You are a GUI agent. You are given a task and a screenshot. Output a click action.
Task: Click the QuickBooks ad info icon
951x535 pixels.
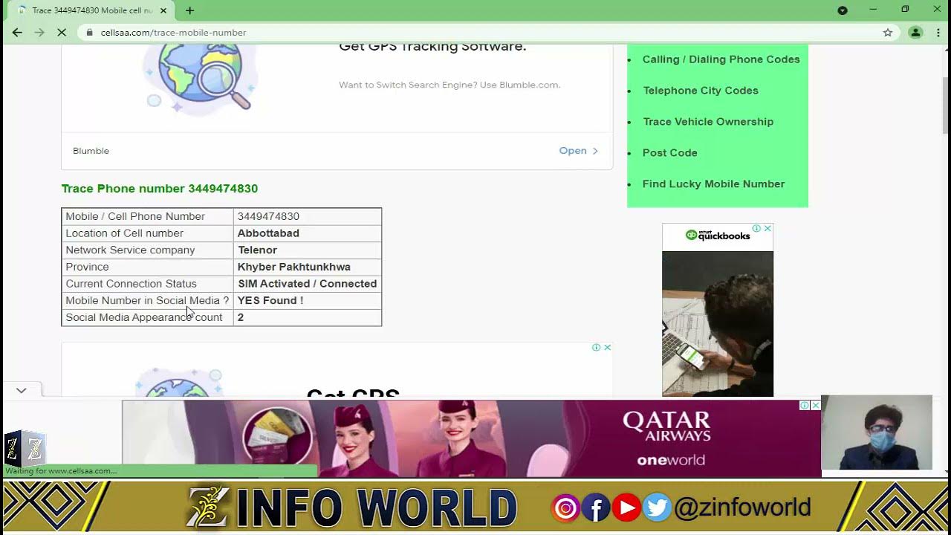pos(756,228)
